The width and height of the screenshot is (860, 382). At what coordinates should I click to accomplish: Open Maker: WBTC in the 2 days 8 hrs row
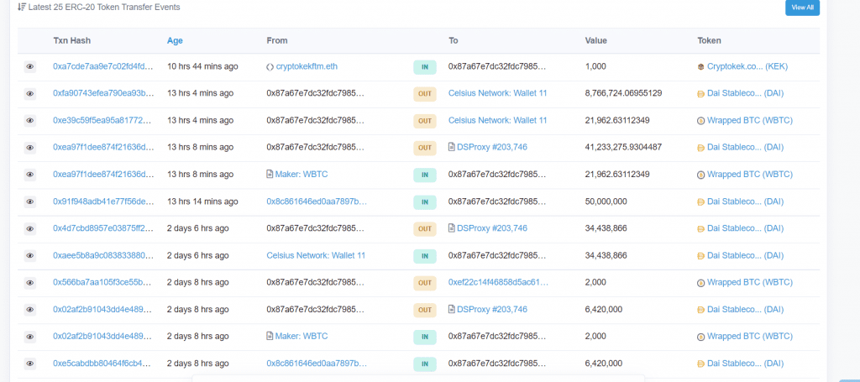pyautogui.click(x=302, y=336)
